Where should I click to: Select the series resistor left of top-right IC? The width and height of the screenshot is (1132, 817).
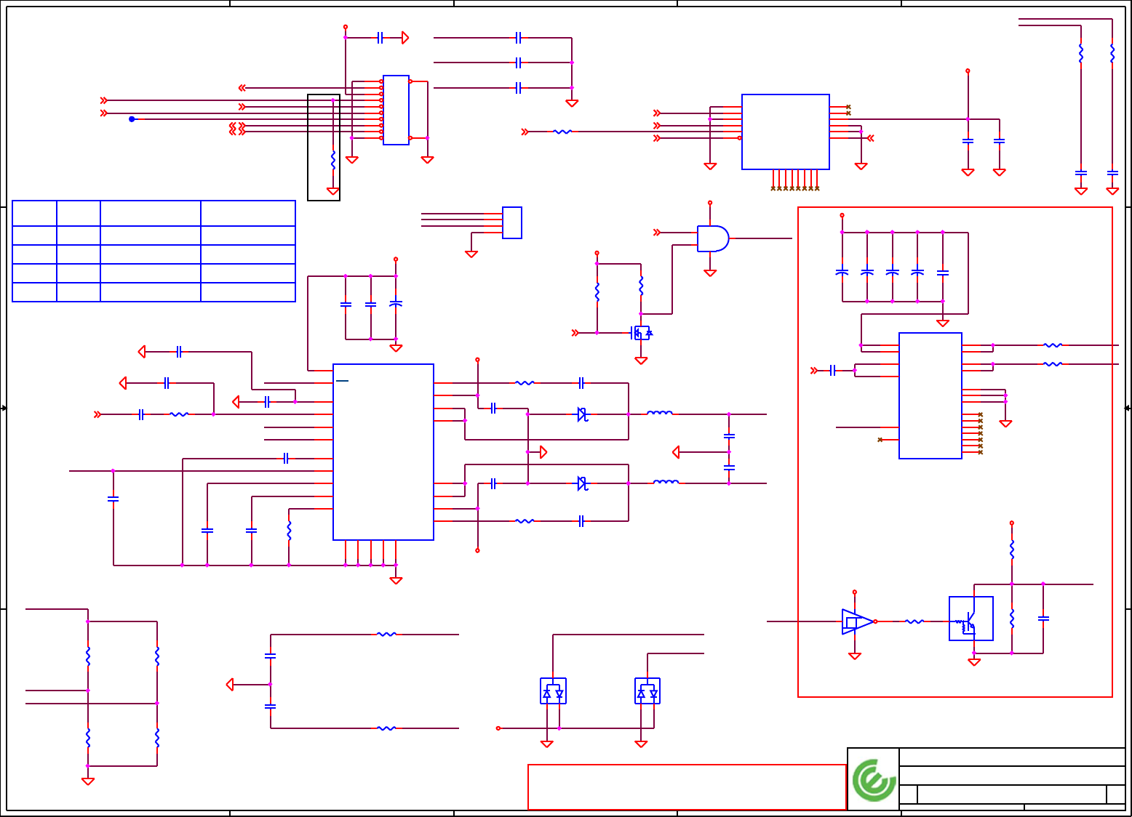point(562,132)
